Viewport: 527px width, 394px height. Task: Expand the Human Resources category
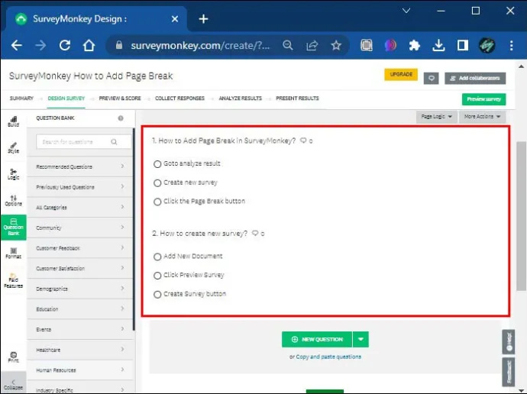pos(80,370)
